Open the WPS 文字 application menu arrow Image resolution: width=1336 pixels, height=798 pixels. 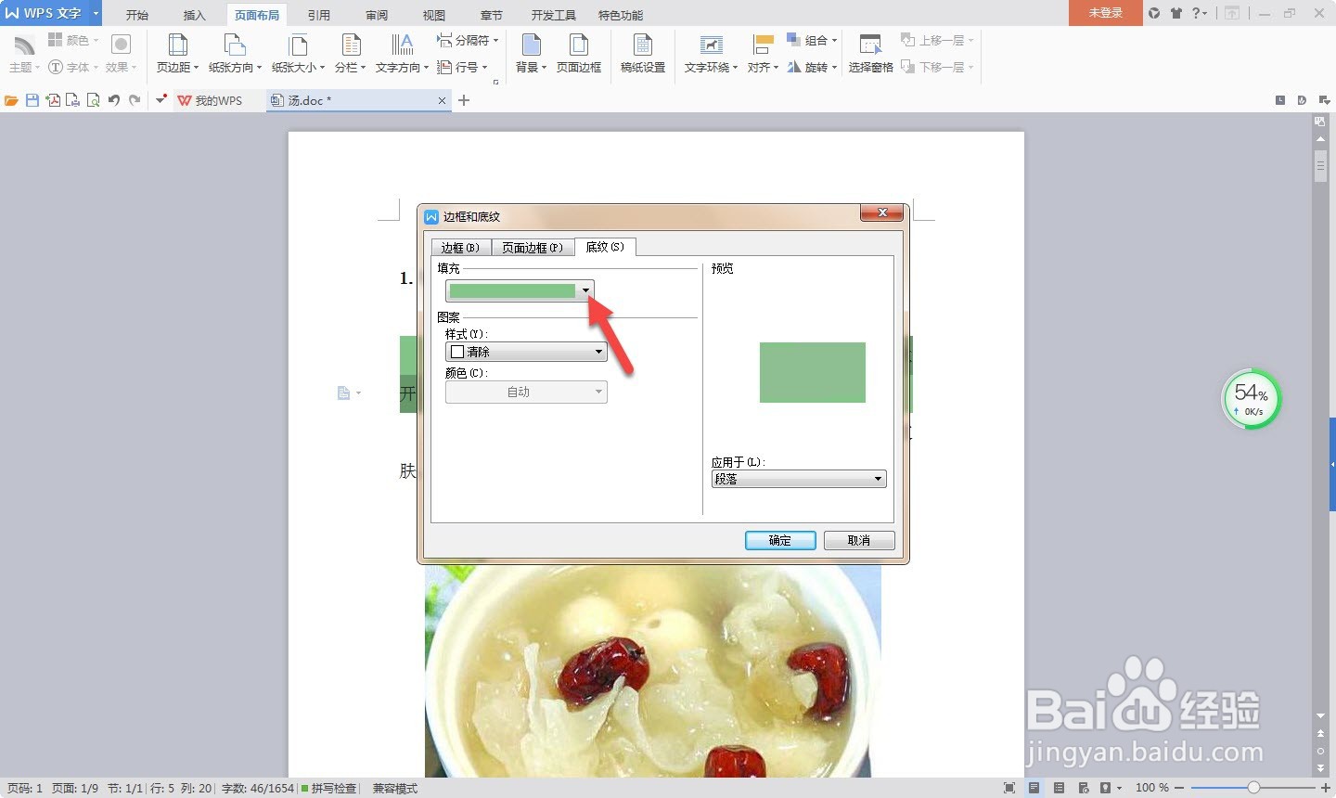click(x=96, y=13)
